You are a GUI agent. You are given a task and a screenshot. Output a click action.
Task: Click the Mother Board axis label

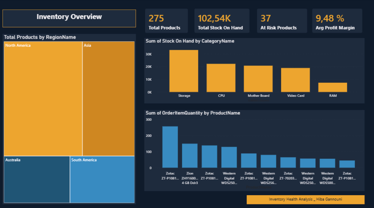pyautogui.click(x=258, y=95)
